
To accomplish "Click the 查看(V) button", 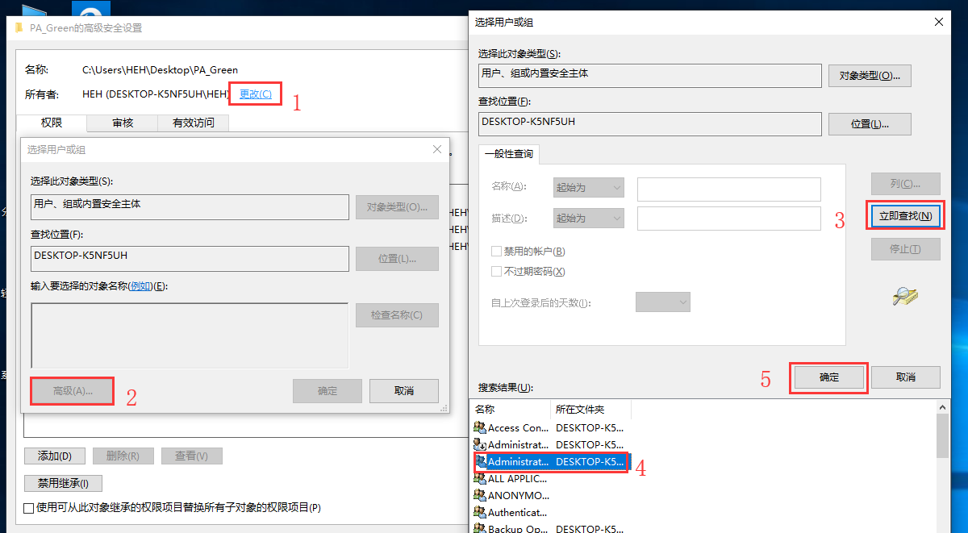I will (192, 456).
